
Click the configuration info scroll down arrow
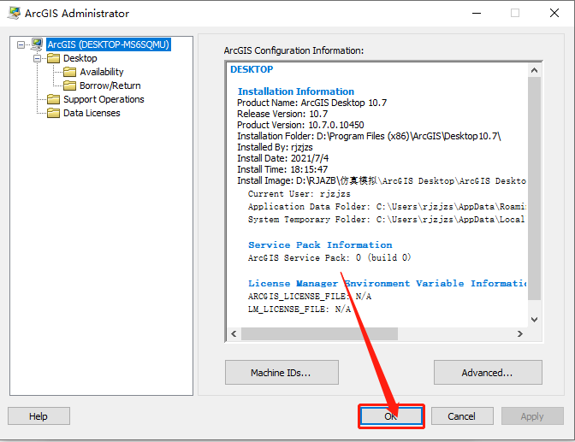pos(534,320)
